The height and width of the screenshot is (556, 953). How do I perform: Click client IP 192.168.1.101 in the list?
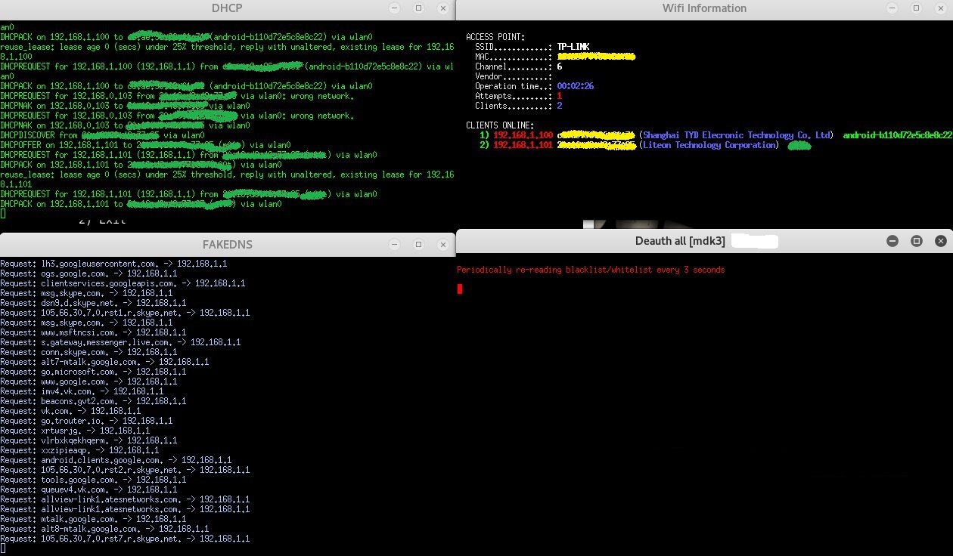click(523, 145)
